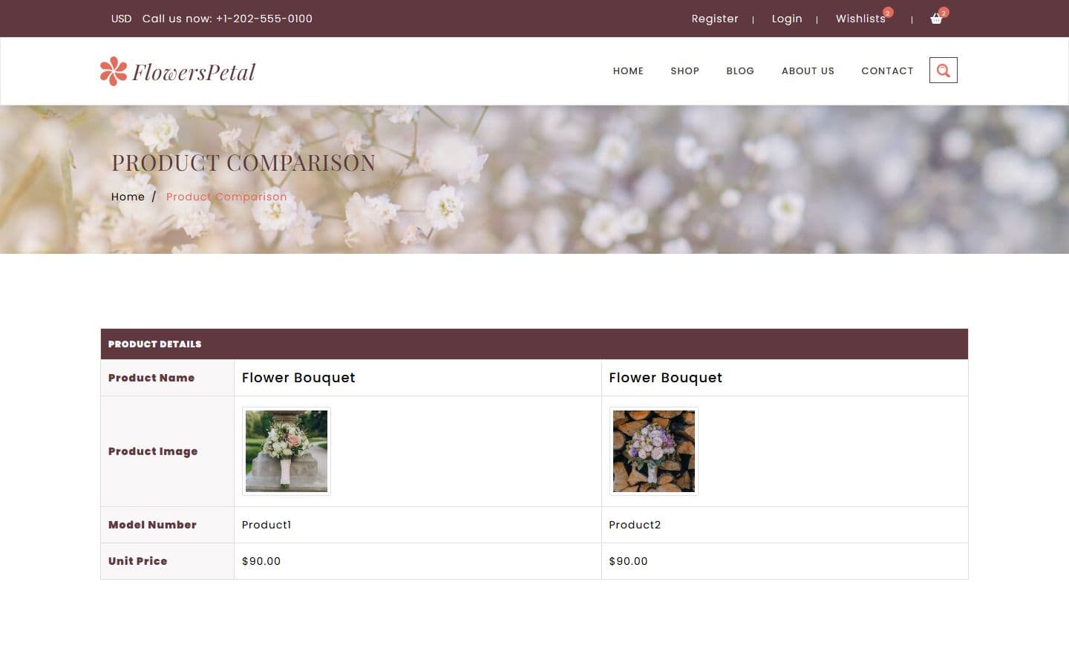Go to the Home menu item

click(628, 71)
